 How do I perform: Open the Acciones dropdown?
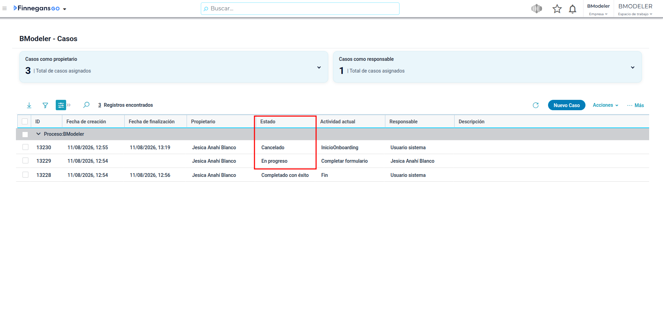[606, 105]
